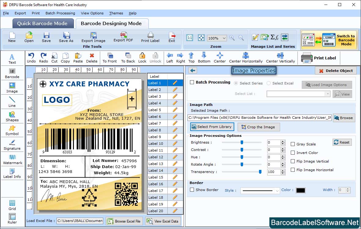Open the Select List dropdown
The height and width of the screenshot is (229, 361).
click(328, 94)
